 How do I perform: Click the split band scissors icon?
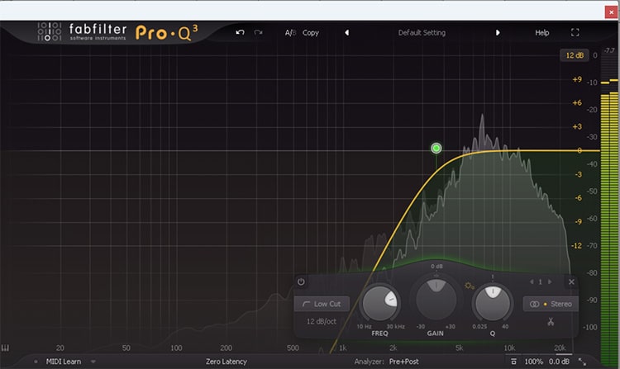pos(551,321)
